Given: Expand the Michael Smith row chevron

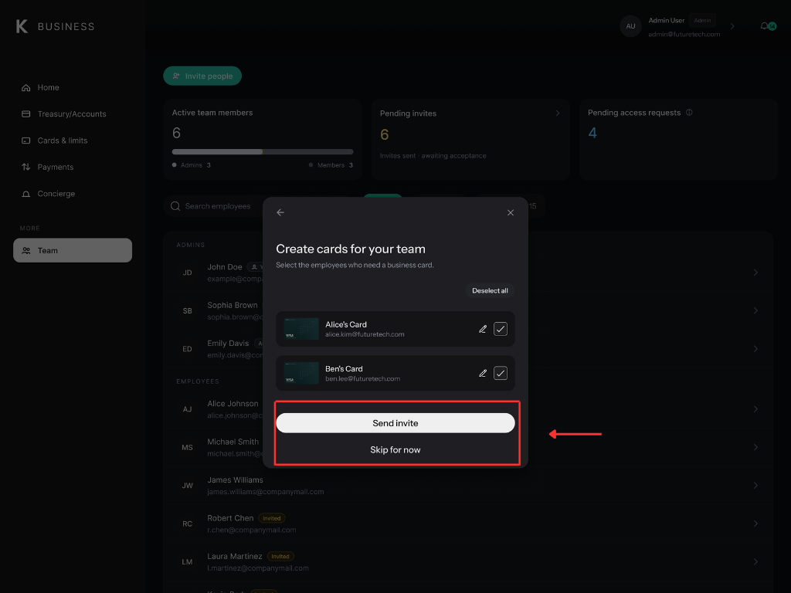Looking at the screenshot, I should [x=755, y=447].
